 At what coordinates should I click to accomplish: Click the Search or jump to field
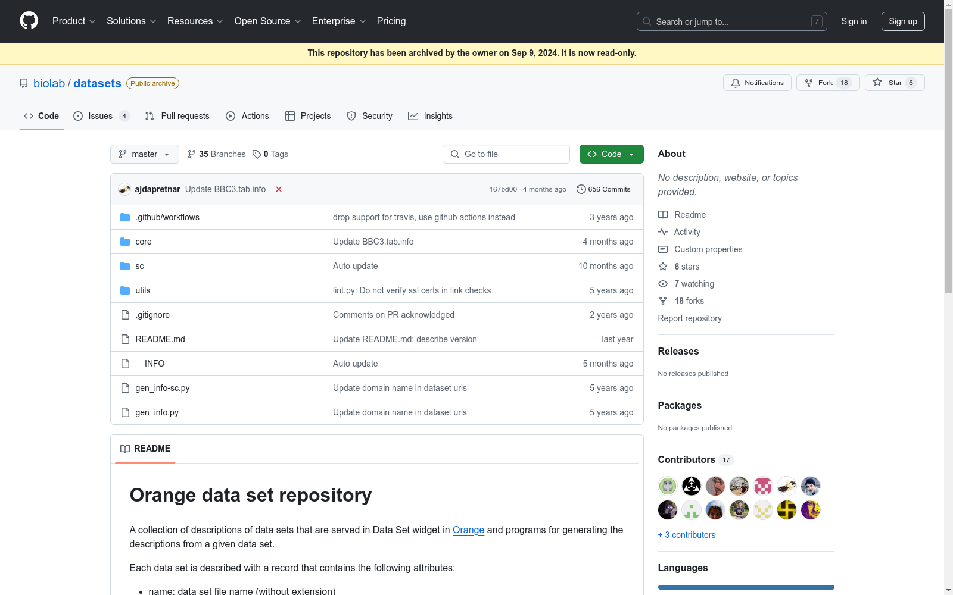732,21
